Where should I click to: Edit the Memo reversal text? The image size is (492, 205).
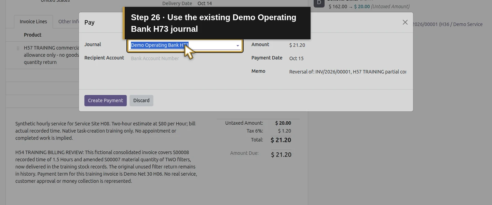pyautogui.click(x=348, y=72)
